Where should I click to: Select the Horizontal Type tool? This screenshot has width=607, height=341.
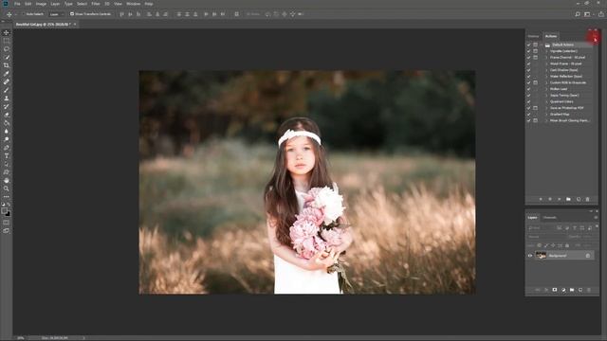point(7,155)
